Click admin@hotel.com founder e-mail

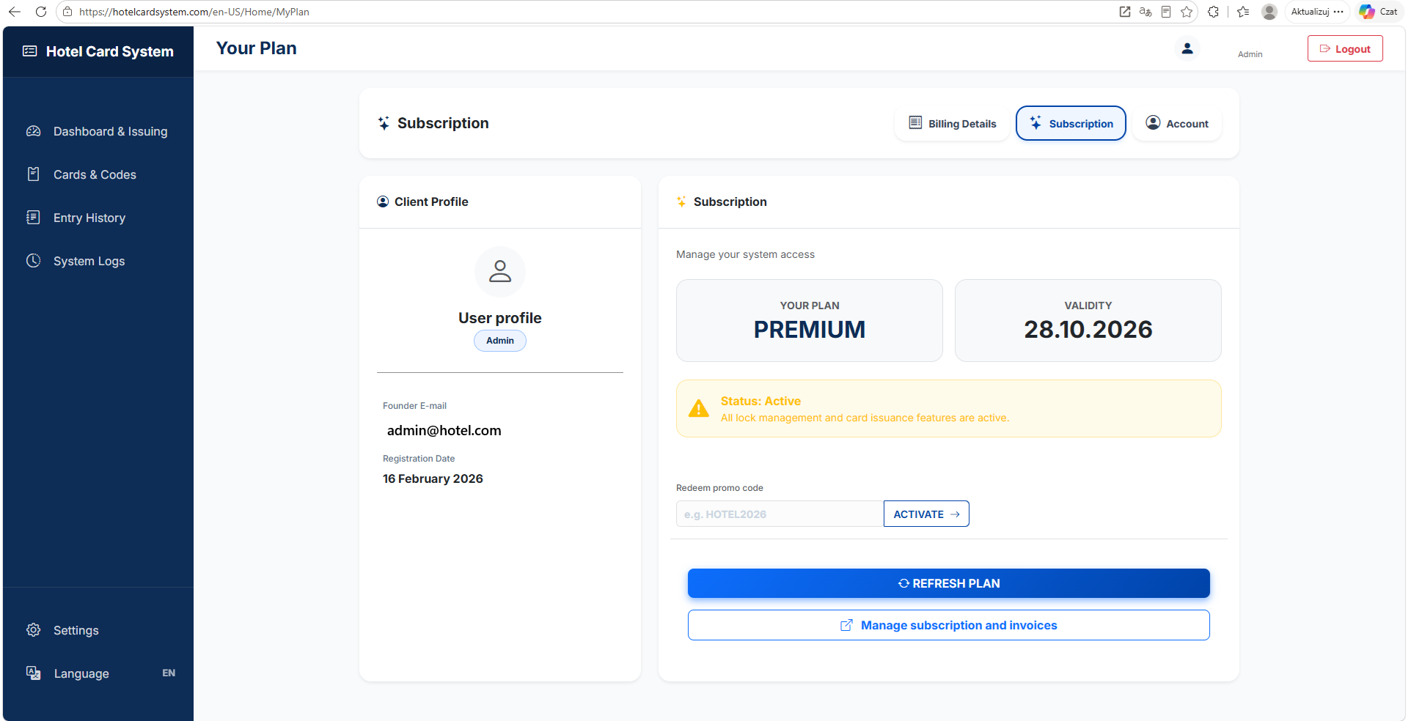point(444,431)
